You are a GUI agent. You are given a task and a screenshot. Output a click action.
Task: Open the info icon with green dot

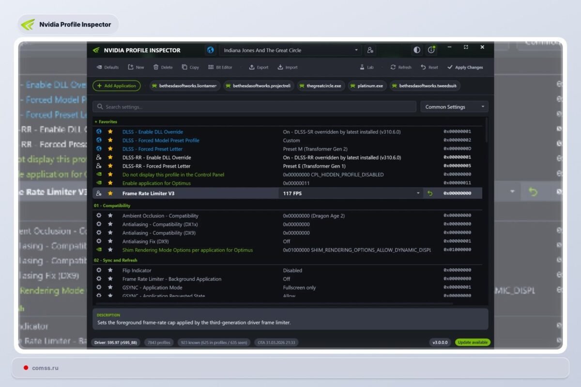point(431,50)
